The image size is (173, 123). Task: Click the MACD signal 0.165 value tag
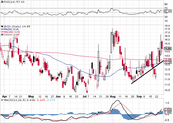(x=167, y=112)
